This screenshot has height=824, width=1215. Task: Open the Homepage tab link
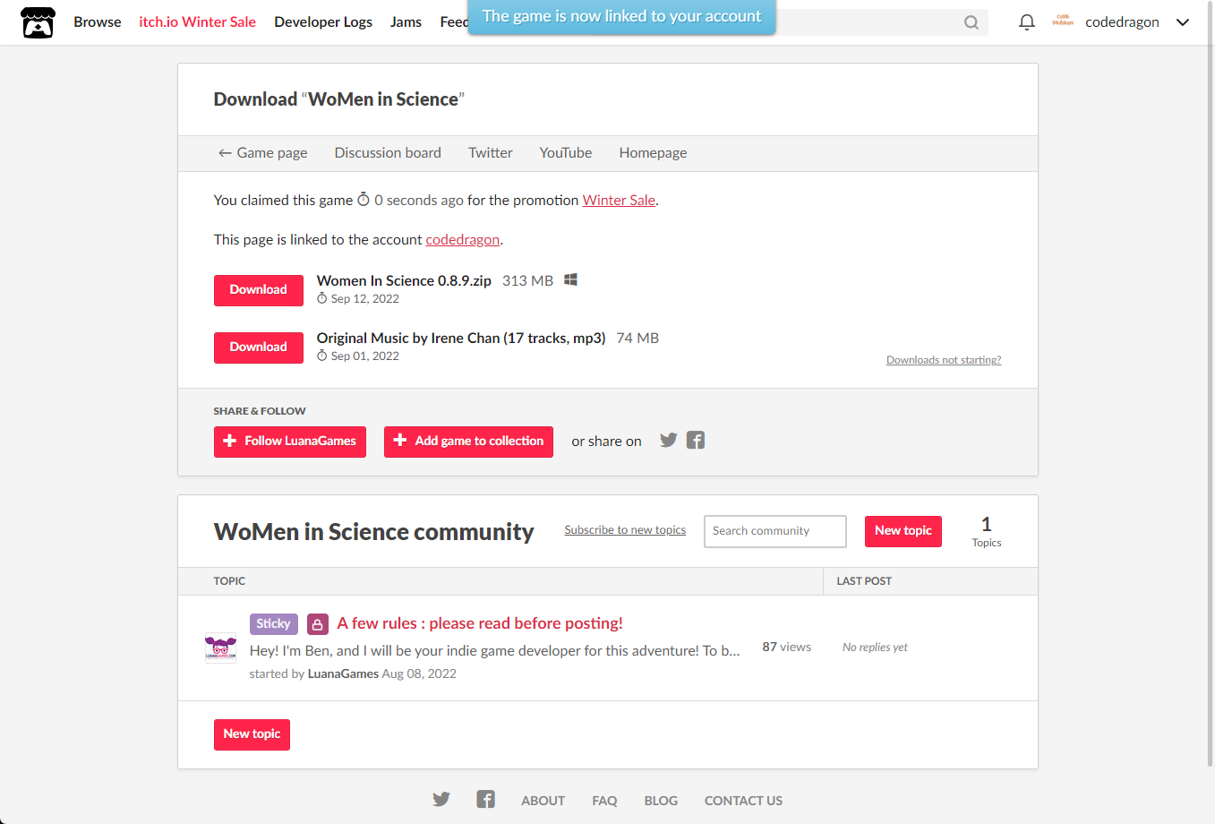(653, 153)
